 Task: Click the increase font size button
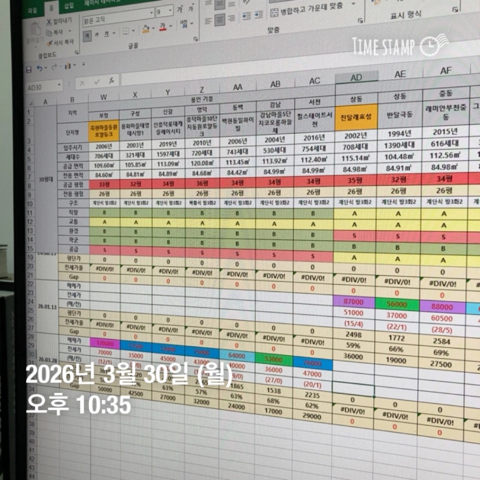180,9
